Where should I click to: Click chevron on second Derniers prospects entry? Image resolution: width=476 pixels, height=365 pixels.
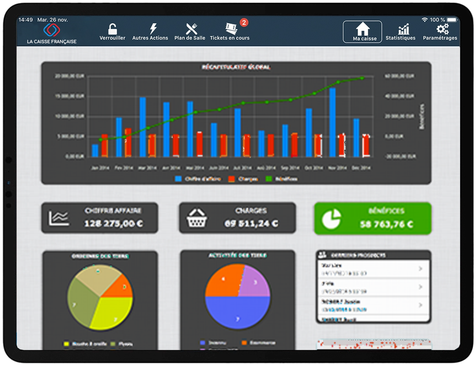click(420, 287)
